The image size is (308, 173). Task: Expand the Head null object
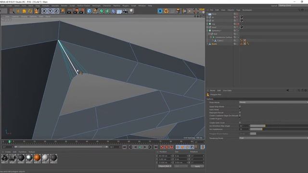(x=207, y=27)
